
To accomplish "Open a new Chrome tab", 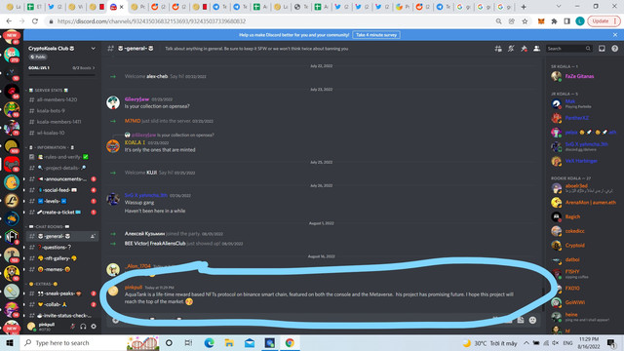I will tap(524, 7).
